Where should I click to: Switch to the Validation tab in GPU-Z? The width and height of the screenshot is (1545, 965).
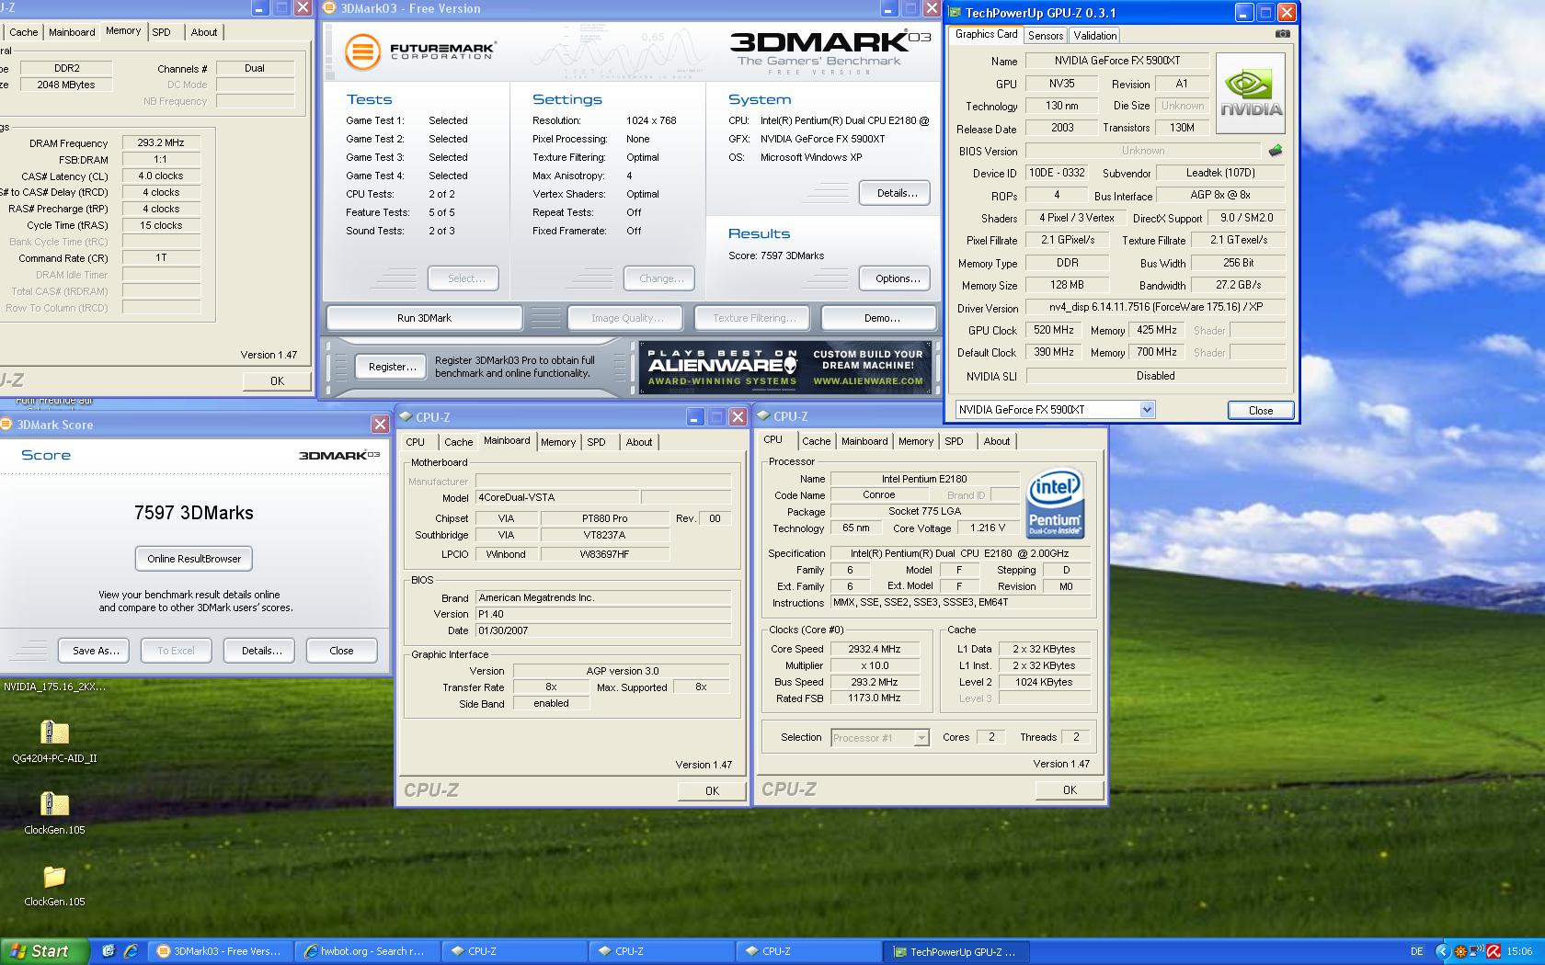pyautogui.click(x=1094, y=35)
